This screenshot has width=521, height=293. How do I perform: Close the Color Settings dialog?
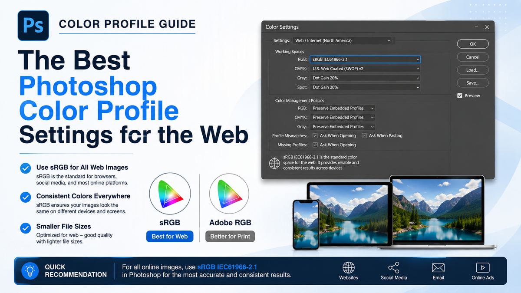tap(487, 27)
